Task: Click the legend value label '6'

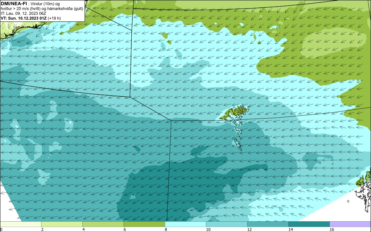Action: [125, 229]
